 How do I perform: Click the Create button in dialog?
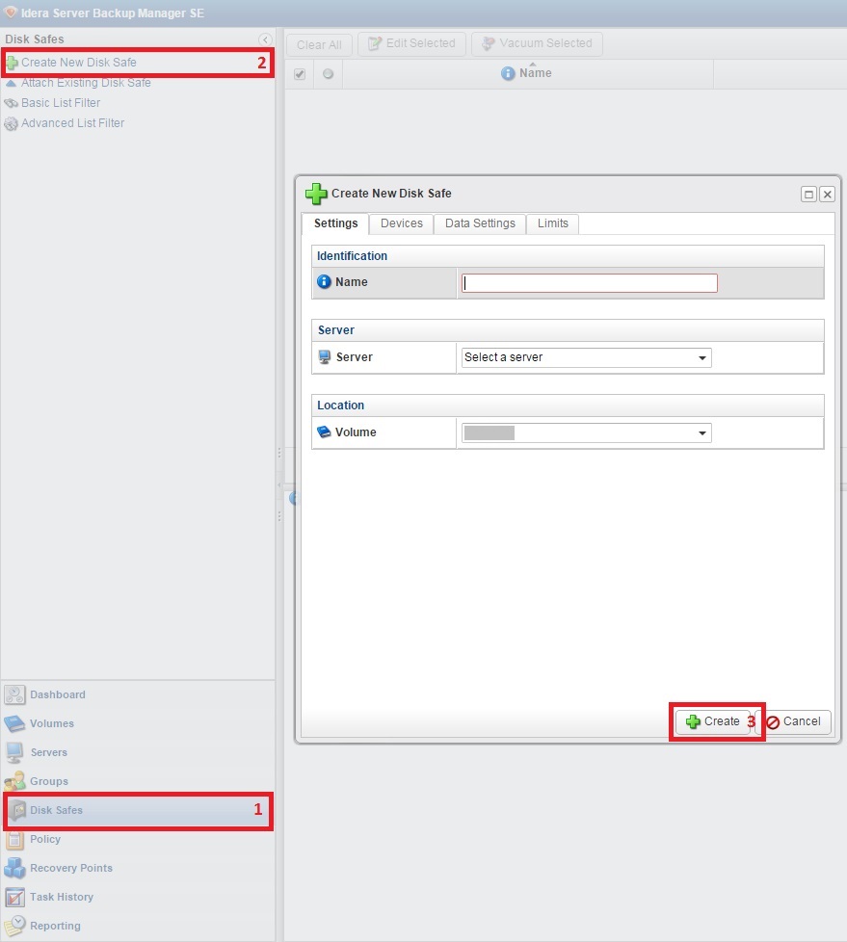[713, 721]
